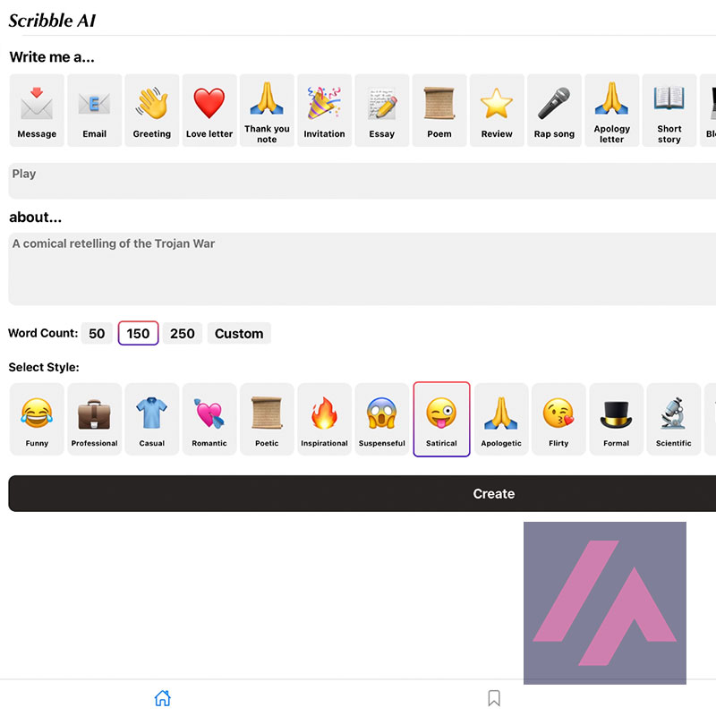
Task: Choose the Rap song microphone icon
Action: (554, 110)
